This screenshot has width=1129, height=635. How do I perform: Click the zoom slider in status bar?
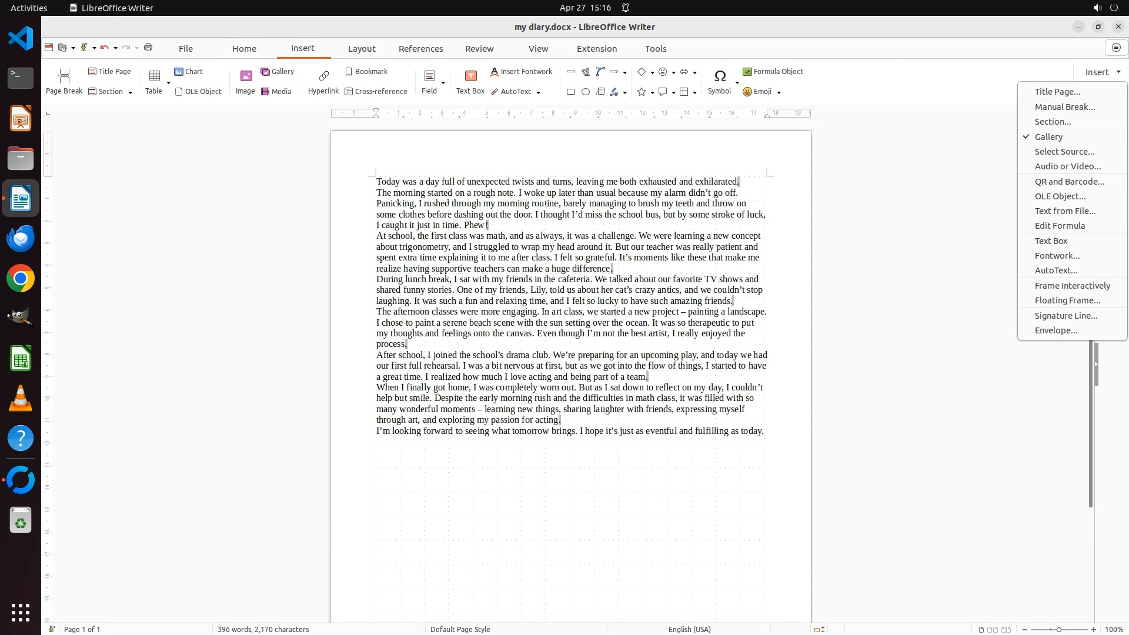point(1058,630)
